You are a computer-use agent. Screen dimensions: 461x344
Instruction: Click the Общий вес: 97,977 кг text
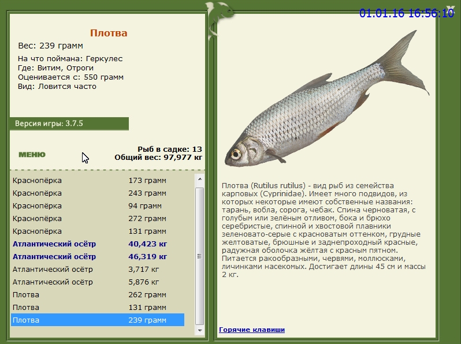click(x=158, y=158)
